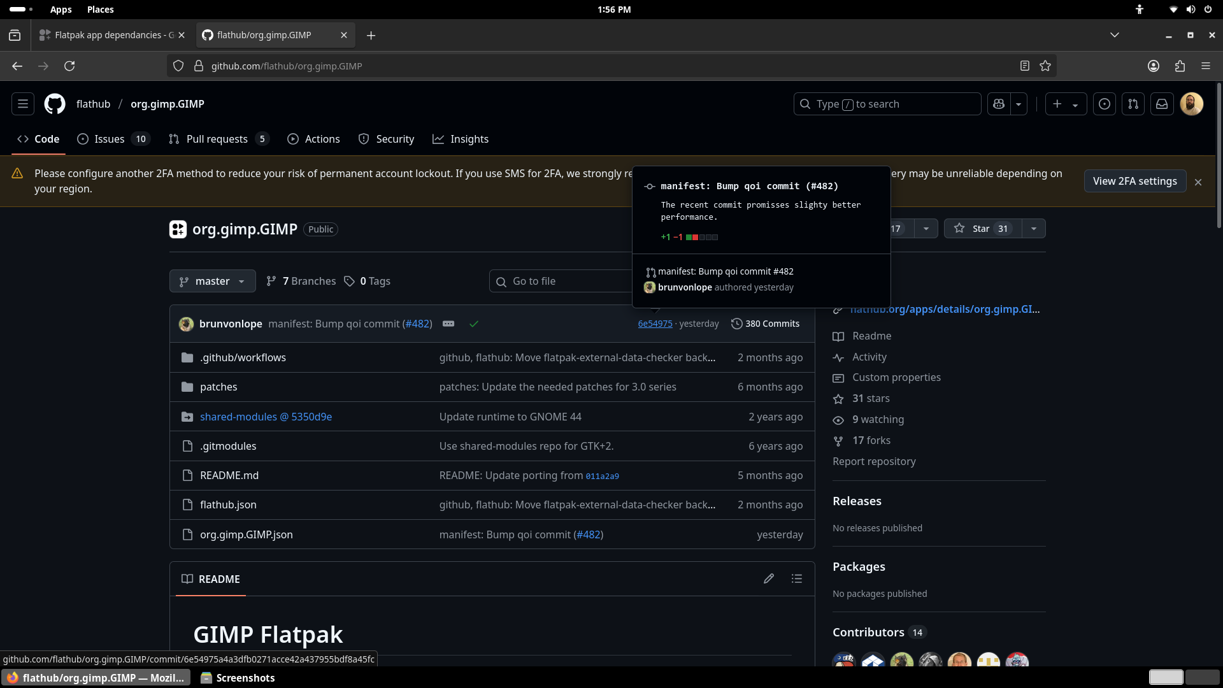Open the create new plus dropdown
The image size is (1223, 688).
(1065, 104)
